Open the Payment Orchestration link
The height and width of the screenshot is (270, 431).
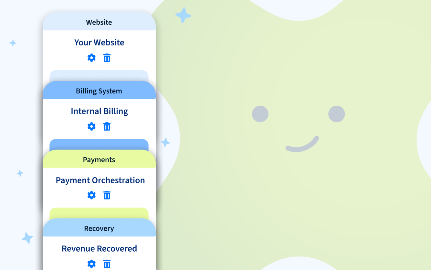(x=100, y=180)
